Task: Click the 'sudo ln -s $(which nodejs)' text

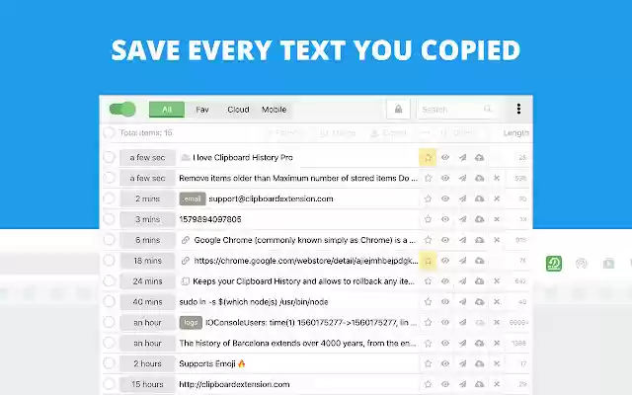Action: pos(254,302)
